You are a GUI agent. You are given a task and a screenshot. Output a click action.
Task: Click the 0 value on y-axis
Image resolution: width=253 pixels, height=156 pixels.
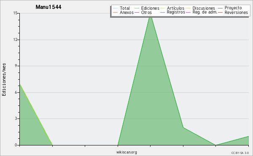click(x=16, y=145)
